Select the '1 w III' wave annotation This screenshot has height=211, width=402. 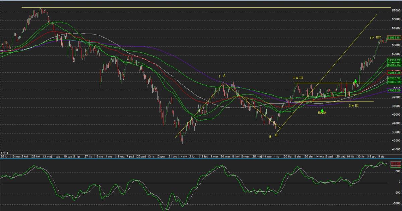click(x=298, y=78)
